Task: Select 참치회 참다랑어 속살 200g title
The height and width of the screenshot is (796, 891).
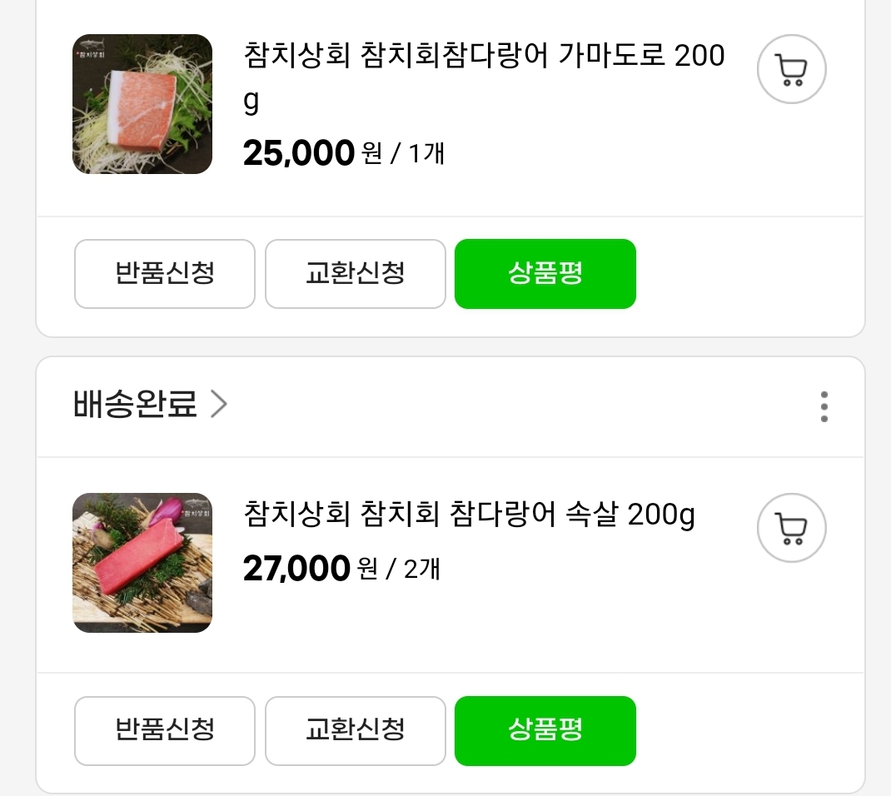Action: pos(469,515)
